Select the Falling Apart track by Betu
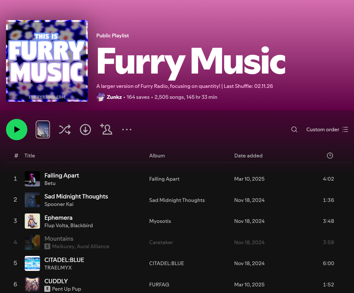 [62, 176]
